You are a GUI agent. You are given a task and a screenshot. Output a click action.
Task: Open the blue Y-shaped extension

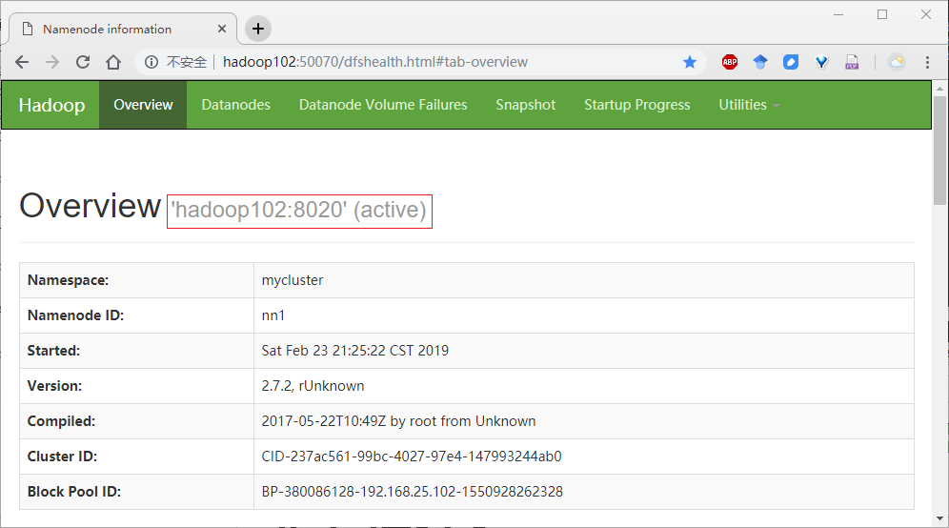tap(821, 62)
